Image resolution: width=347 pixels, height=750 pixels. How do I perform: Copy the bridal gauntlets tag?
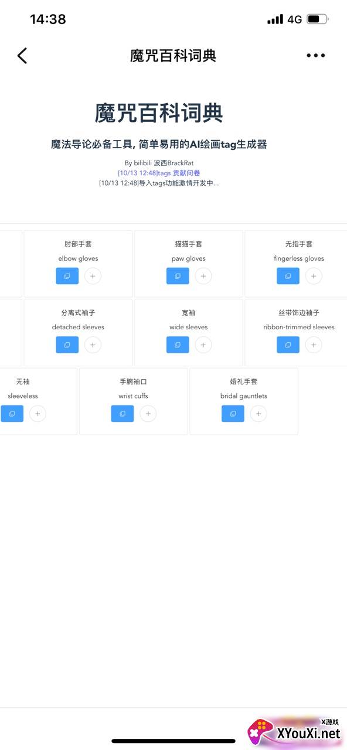coord(233,414)
